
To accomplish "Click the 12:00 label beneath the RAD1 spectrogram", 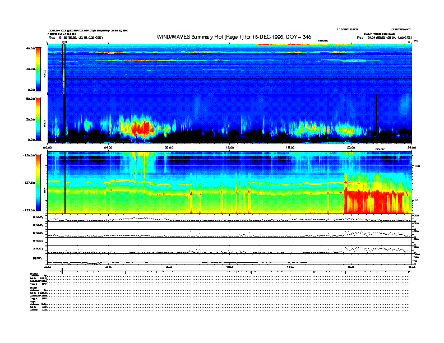I will coord(230,147).
